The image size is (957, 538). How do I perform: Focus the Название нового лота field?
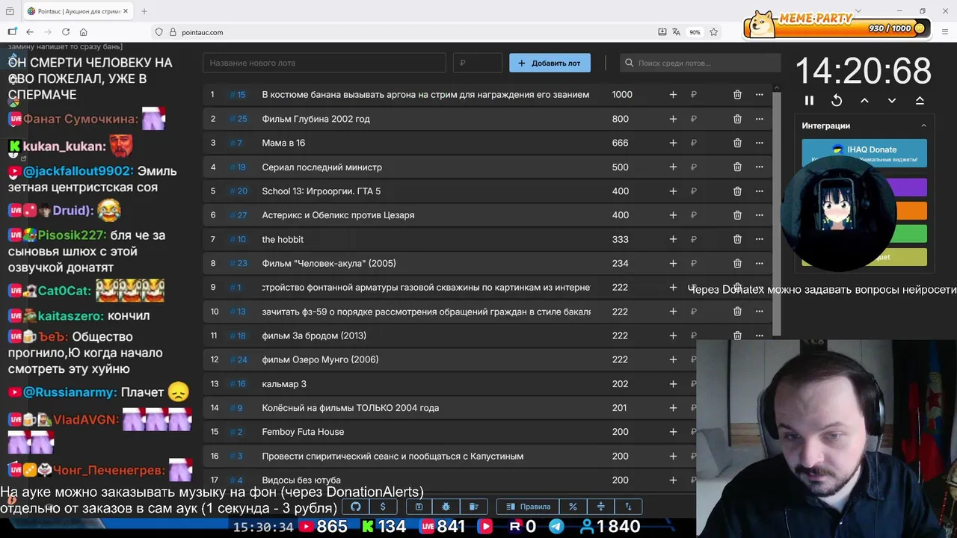(x=324, y=63)
